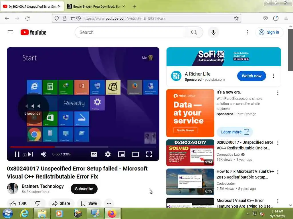Open site permissions icon in URL bar
Image resolution: width=293 pixels, height=219 pixels.
(72, 18)
